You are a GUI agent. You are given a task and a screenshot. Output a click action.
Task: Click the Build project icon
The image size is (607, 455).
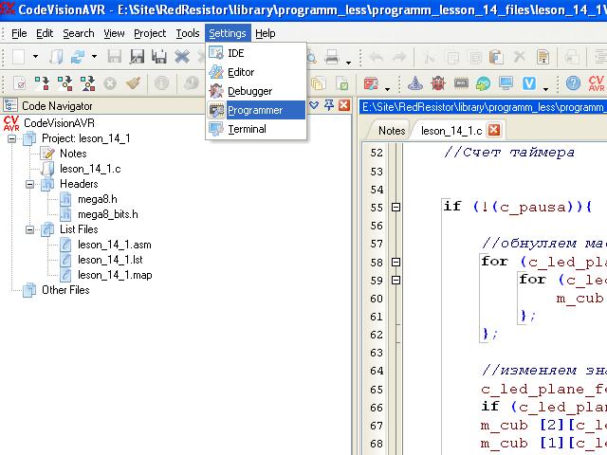pyautogui.click(x=65, y=83)
